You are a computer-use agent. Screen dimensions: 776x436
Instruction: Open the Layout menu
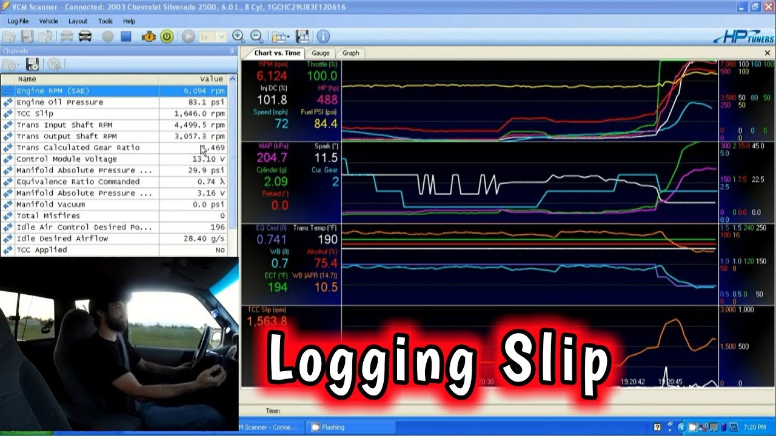click(78, 21)
